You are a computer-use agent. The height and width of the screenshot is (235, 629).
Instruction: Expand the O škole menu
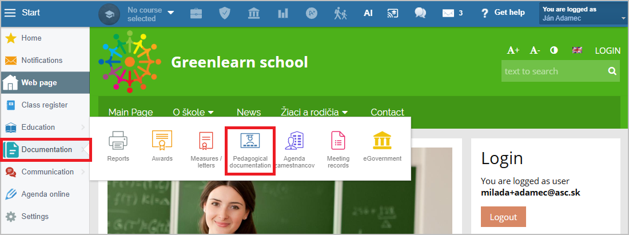click(x=193, y=112)
